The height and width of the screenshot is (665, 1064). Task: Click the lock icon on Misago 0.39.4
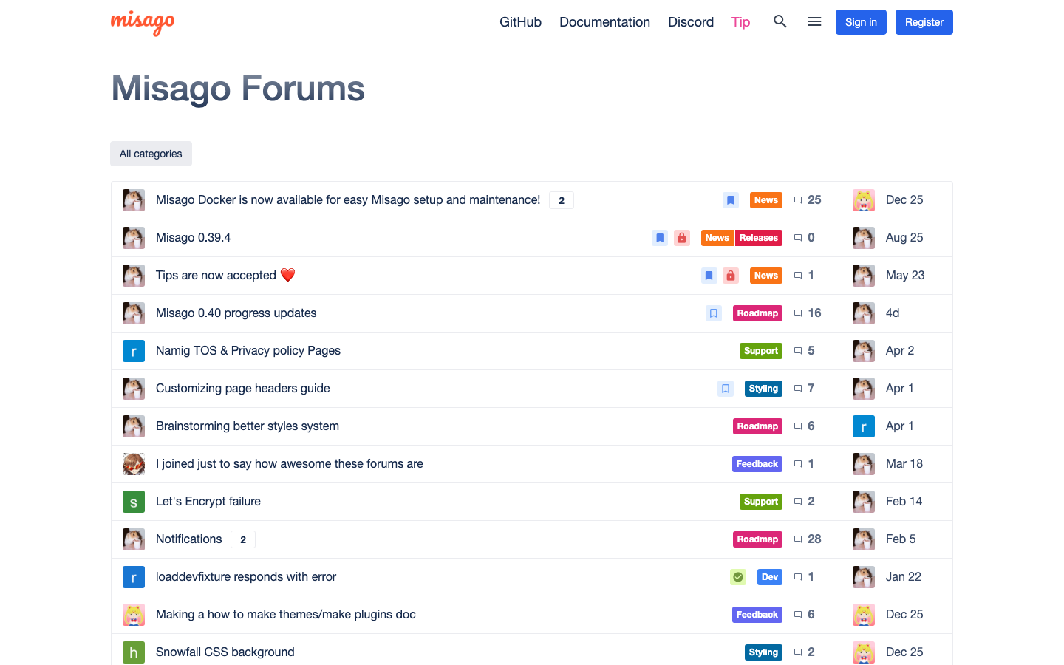682,238
